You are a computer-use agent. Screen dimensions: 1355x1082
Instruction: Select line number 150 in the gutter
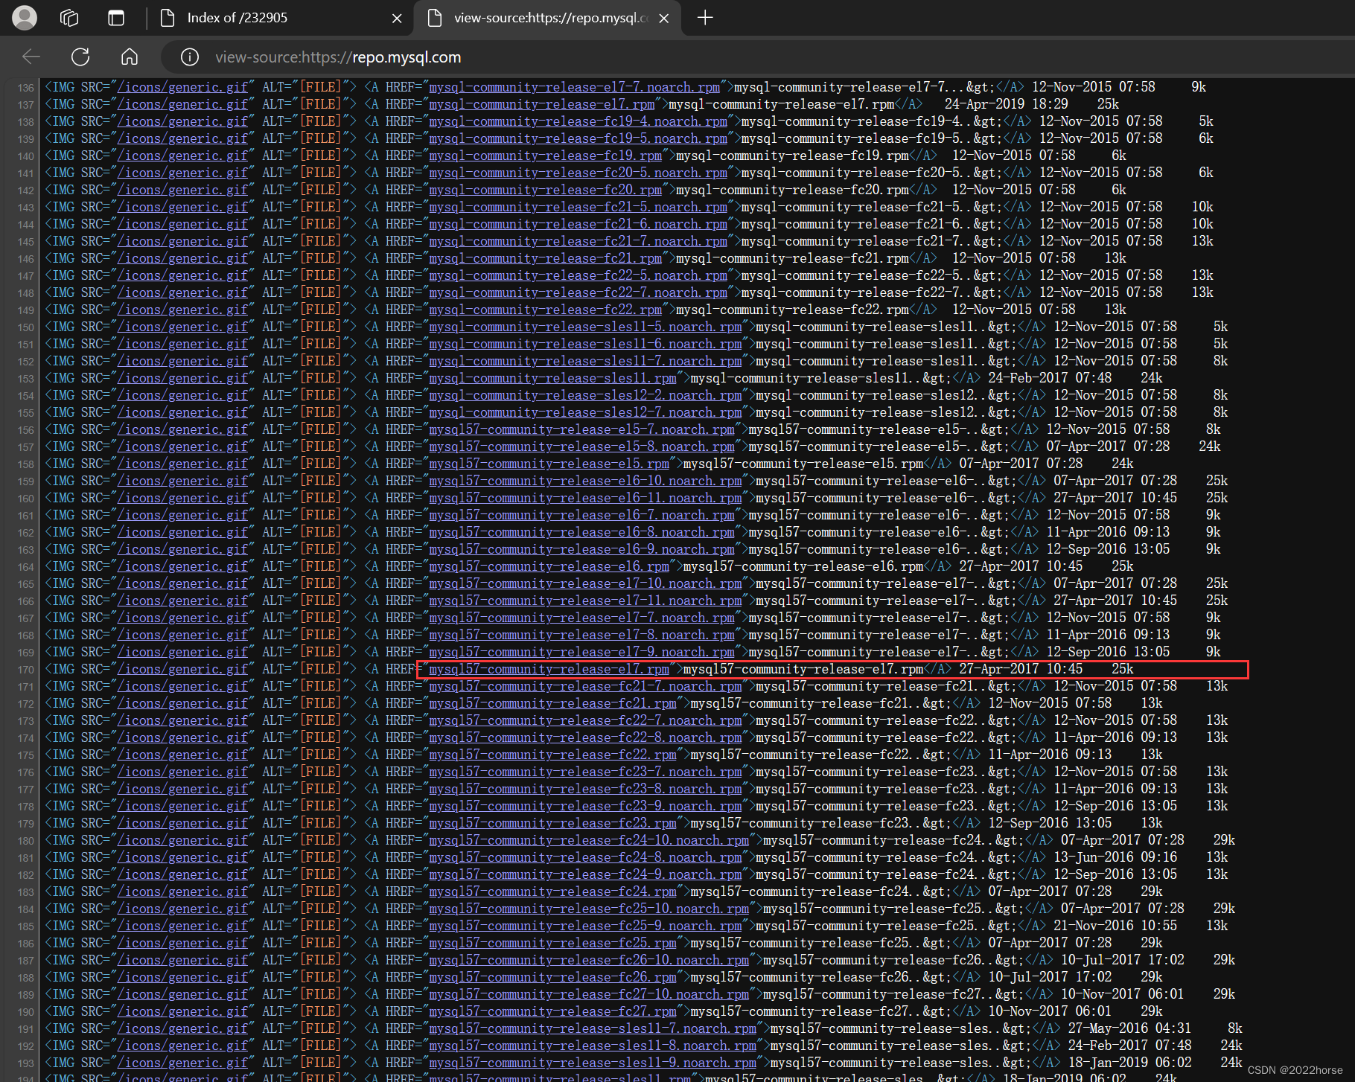[26, 327]
